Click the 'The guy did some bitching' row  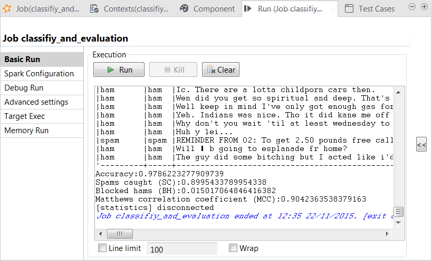(x=244, y=157)
